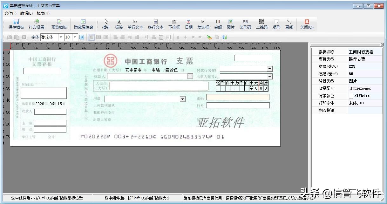Open the font name 宋体 dropdown

(61, 37)
